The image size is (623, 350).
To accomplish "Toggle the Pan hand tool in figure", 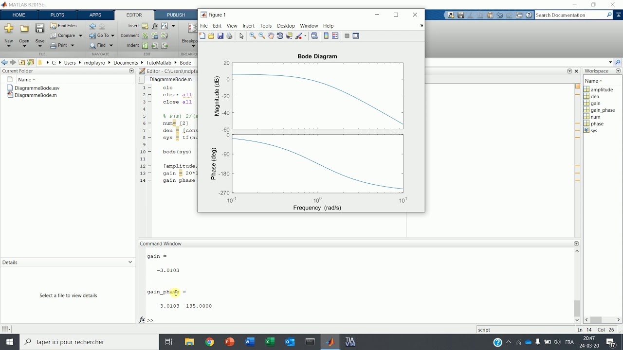I will tap(271, 36).
